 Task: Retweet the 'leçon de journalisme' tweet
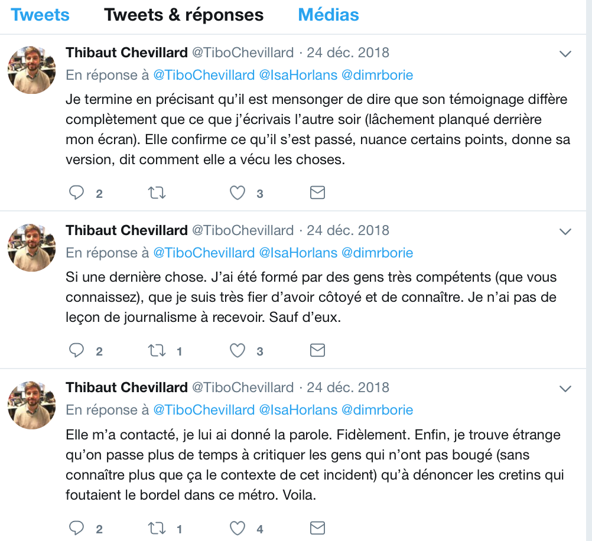[157, 350]
